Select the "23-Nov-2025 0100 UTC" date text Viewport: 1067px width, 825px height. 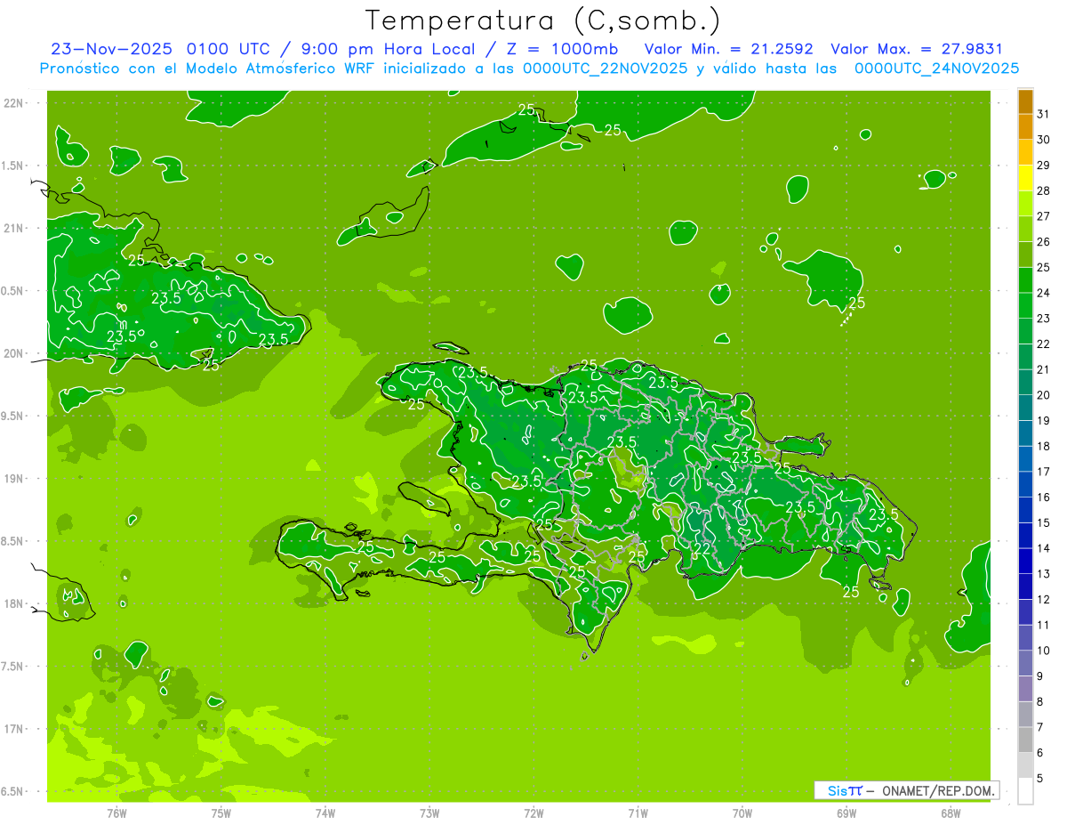pos(162,49)
